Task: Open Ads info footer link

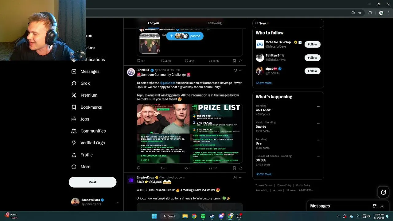Action: 277,190
